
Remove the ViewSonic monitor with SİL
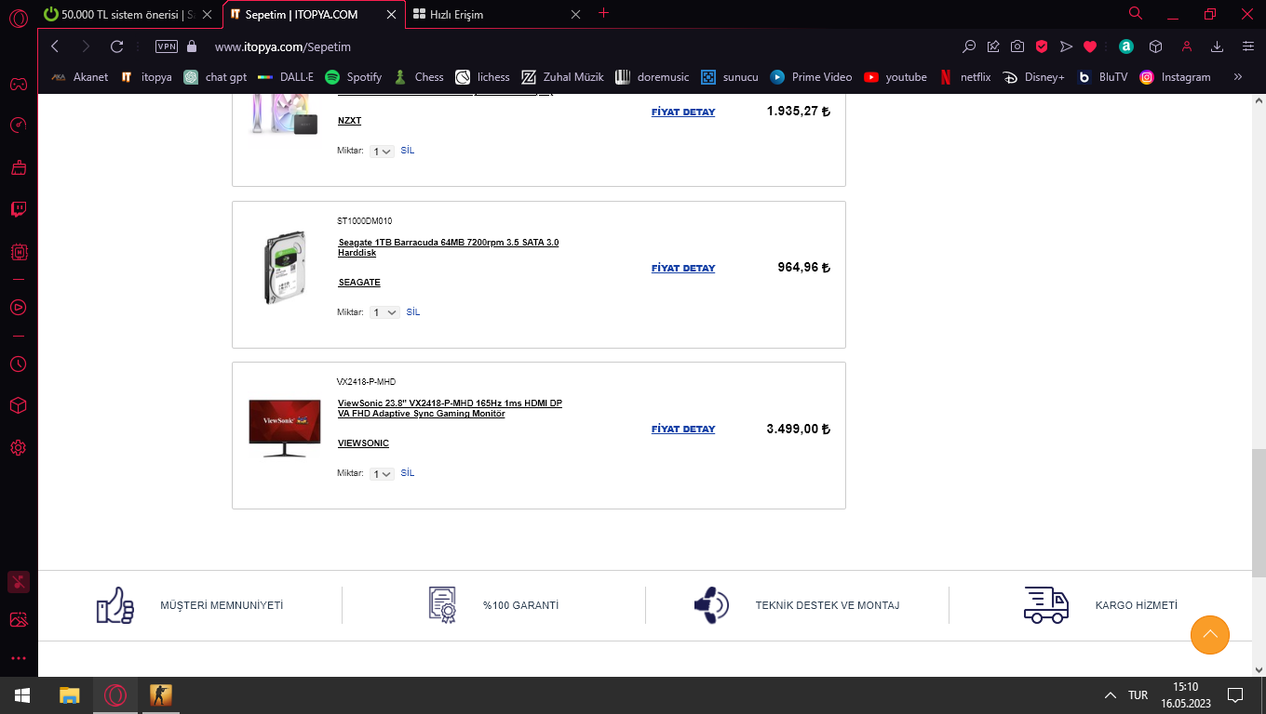pyautogui.click(x=408, y=473)
